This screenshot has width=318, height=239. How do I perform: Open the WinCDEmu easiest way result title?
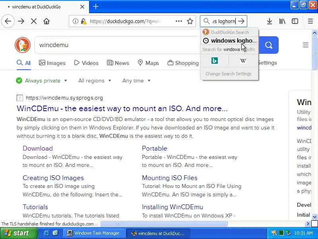coord(122,108)
